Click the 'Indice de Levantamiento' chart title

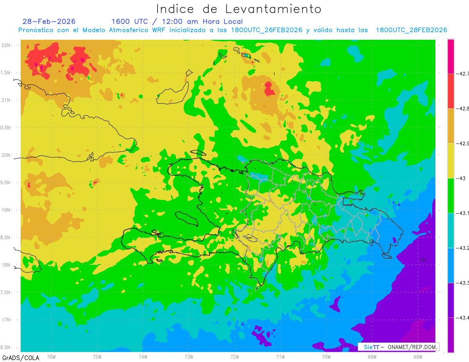(x=239, y=9)
